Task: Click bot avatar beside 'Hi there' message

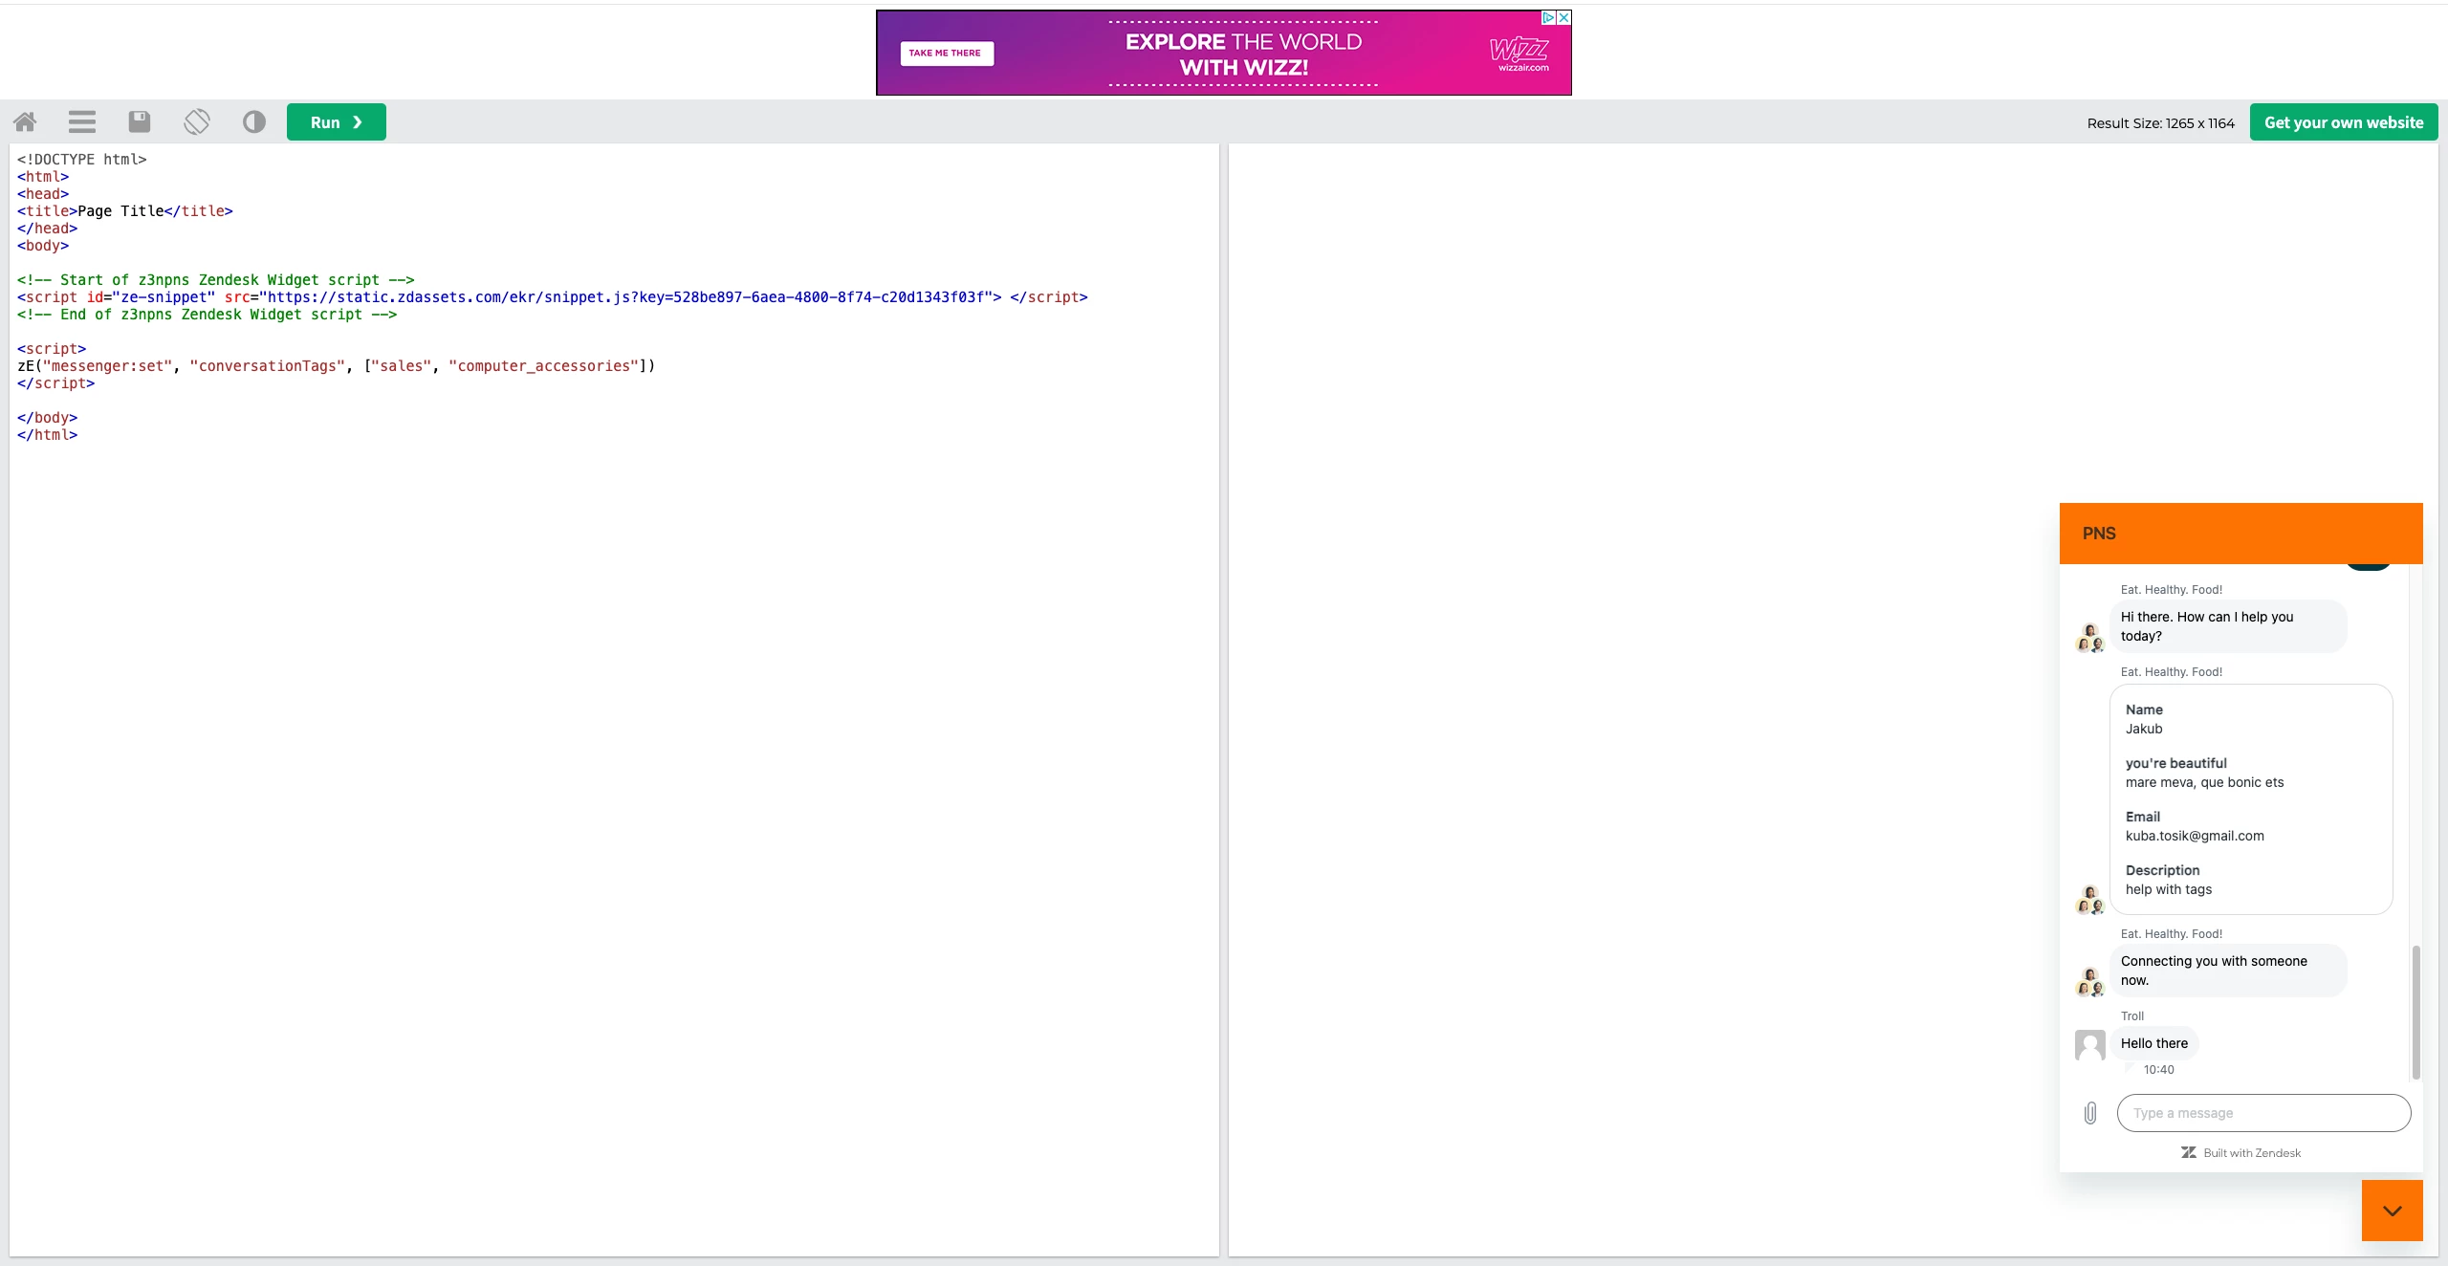Action: (x=2090, y=638)
